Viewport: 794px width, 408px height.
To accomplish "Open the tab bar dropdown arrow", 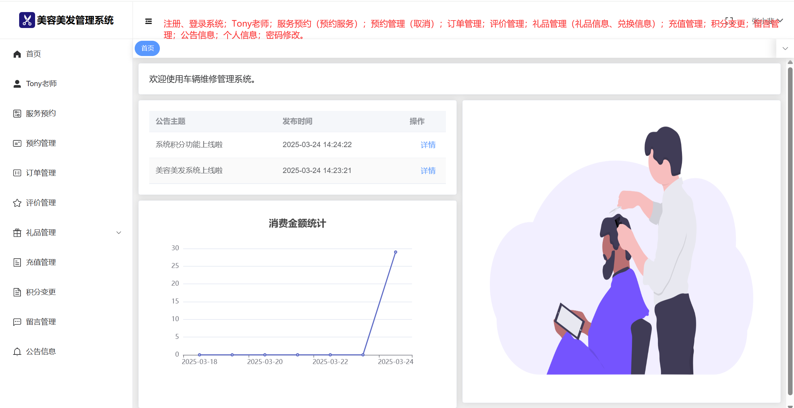I will (785, 49).
